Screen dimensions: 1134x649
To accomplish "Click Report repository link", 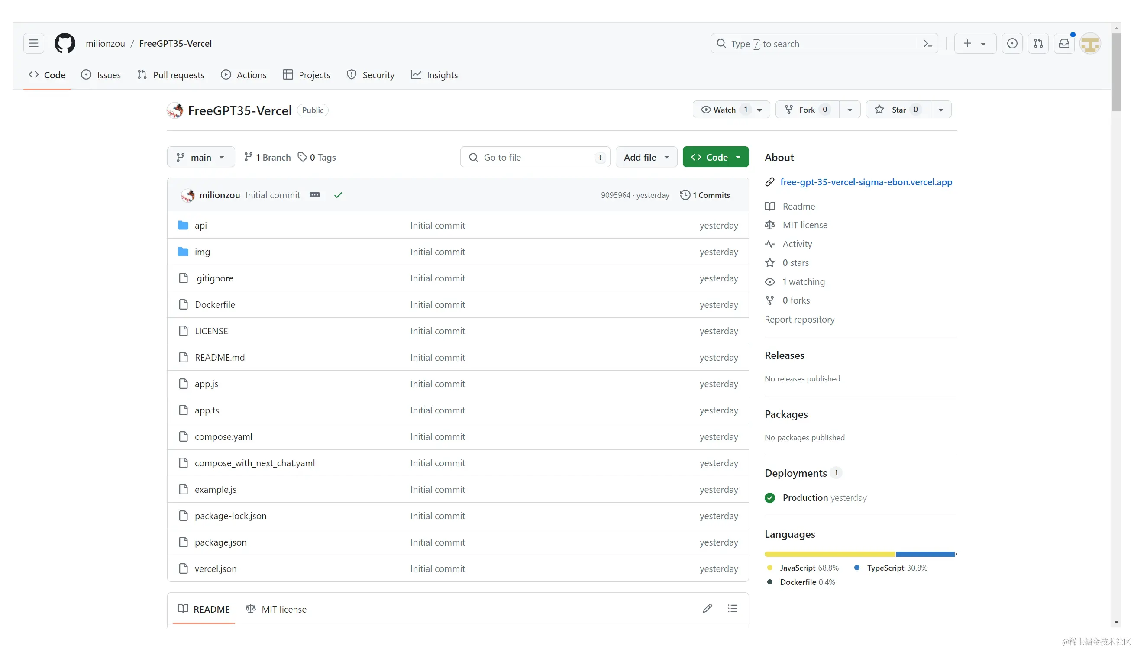I will coord(799,319).
